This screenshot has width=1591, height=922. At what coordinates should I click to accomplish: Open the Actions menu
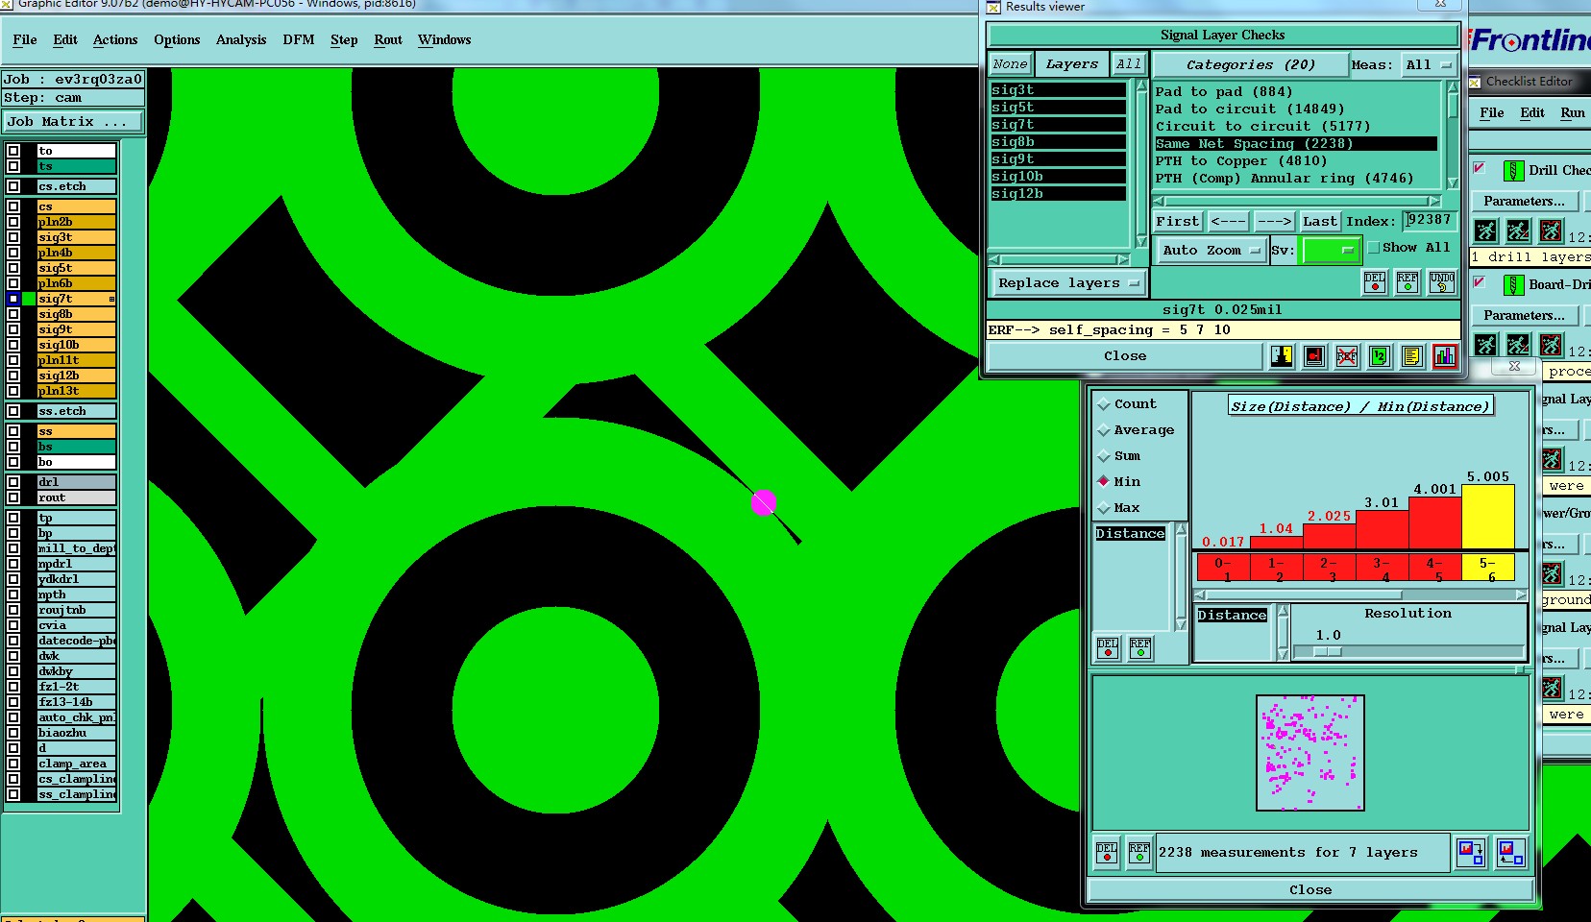[x=115, y=40]
